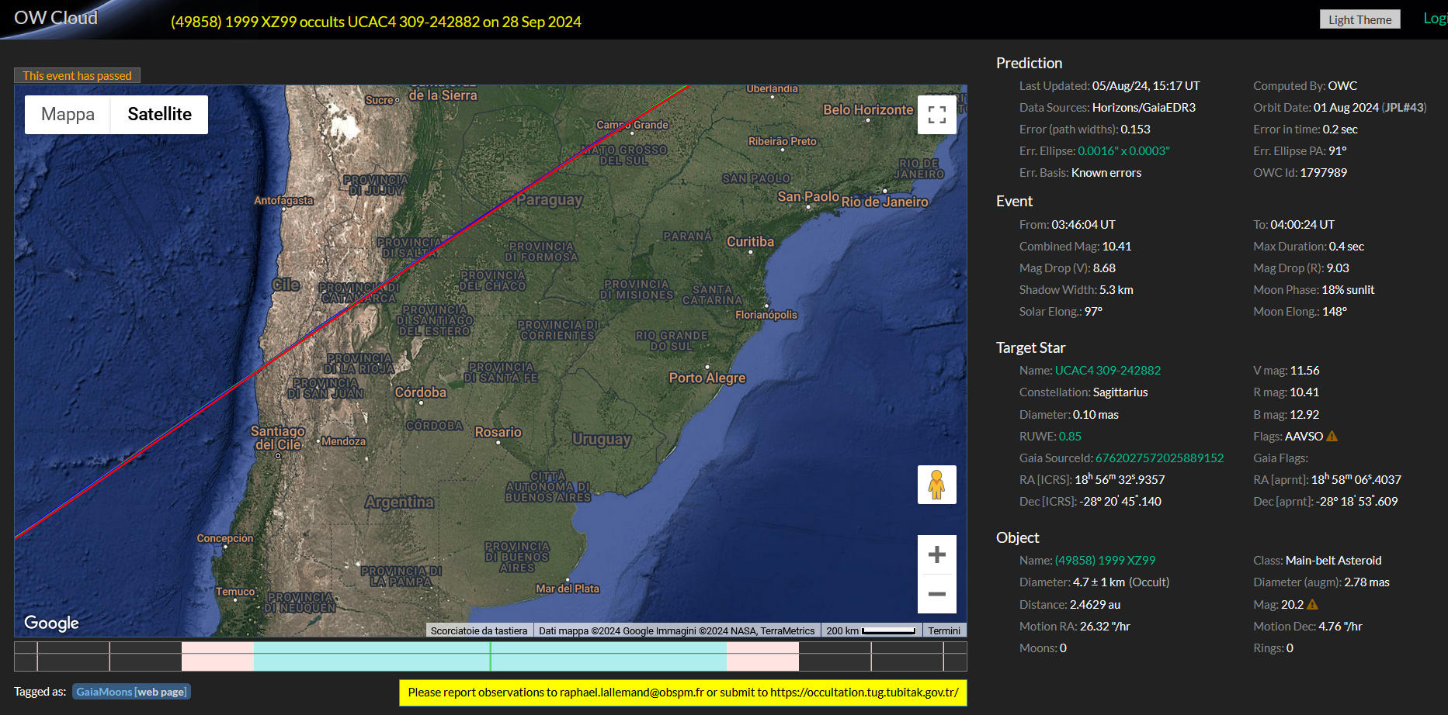Click the left pink segment of timeline
1448x715 pixels.
click(x=217, y=656)
